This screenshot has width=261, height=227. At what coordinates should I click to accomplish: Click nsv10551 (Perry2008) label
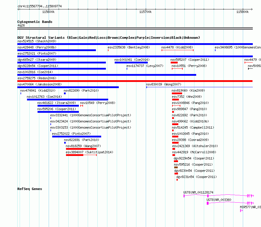[189, 66]
